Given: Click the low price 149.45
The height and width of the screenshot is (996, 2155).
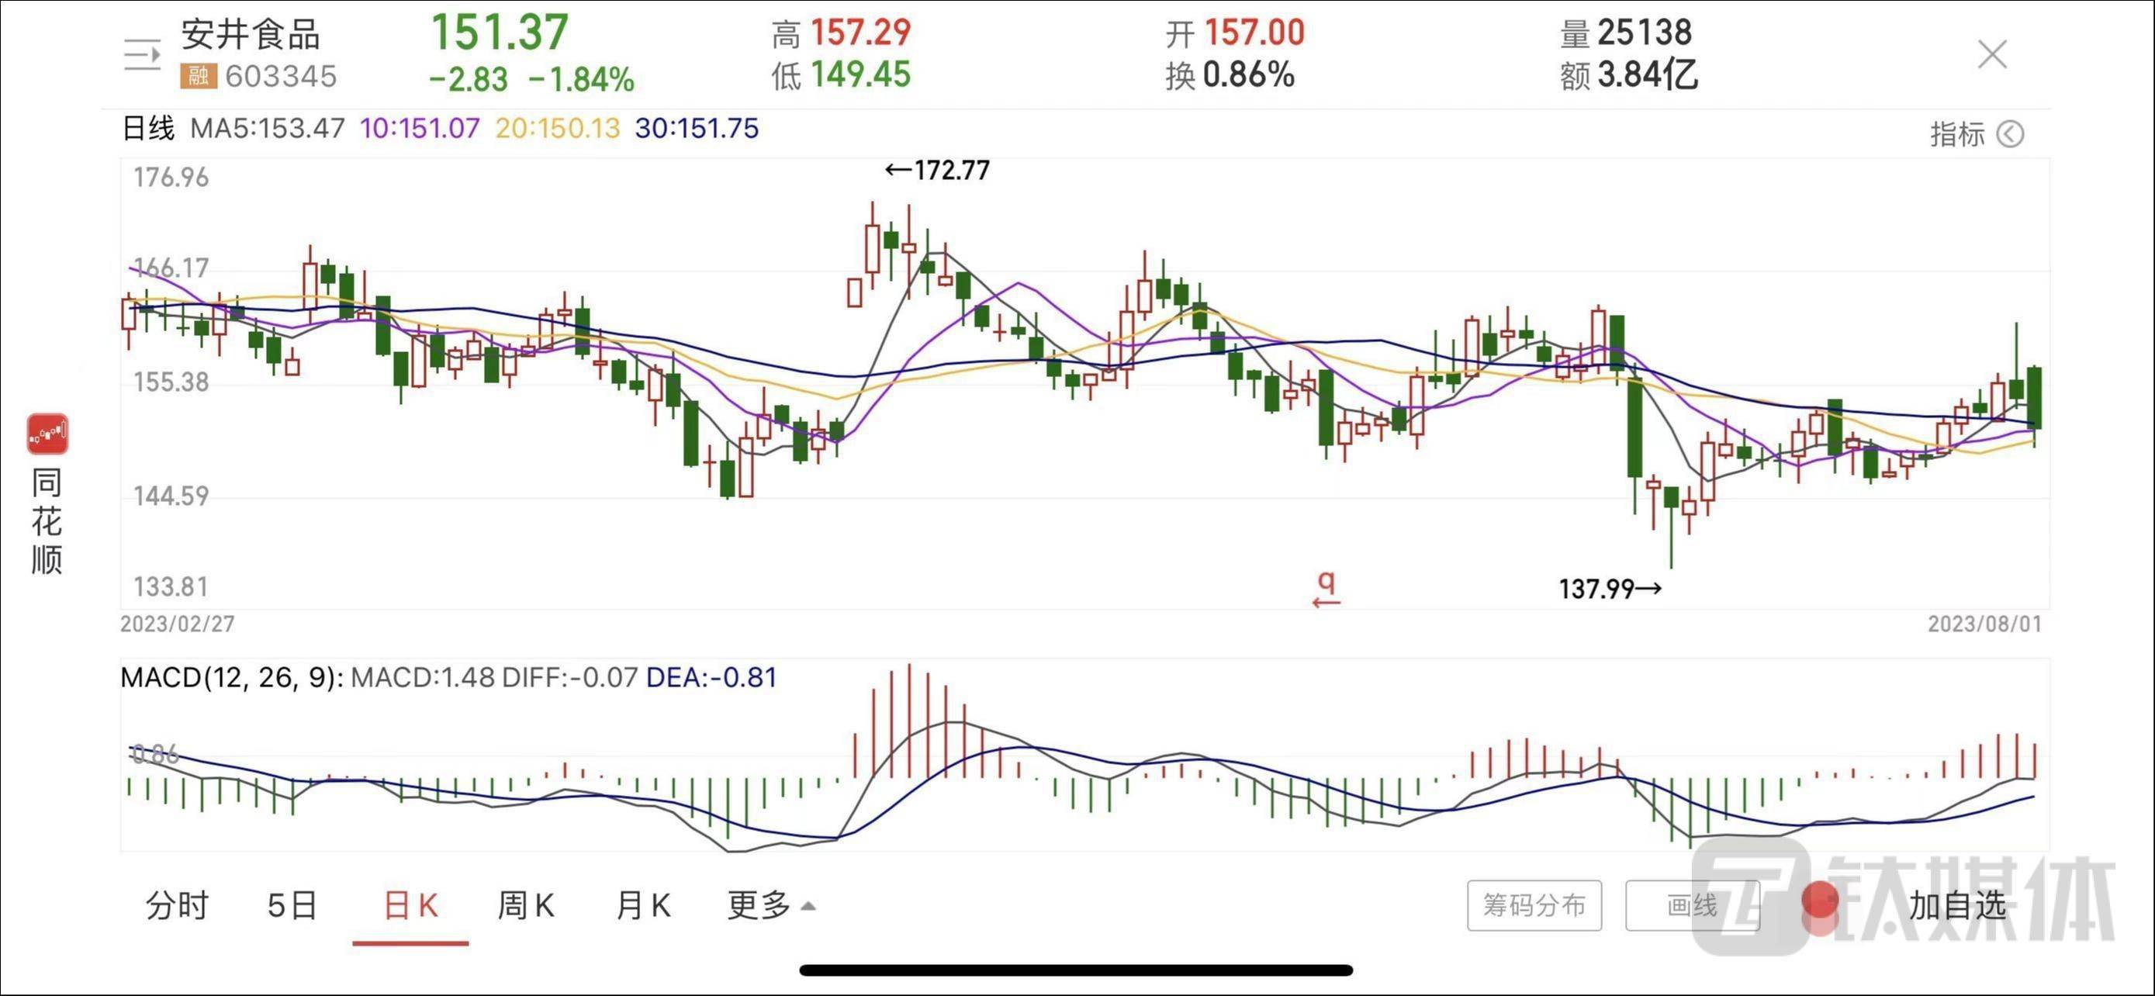Looking at the screenshot, I should click(x=860, y=74).
